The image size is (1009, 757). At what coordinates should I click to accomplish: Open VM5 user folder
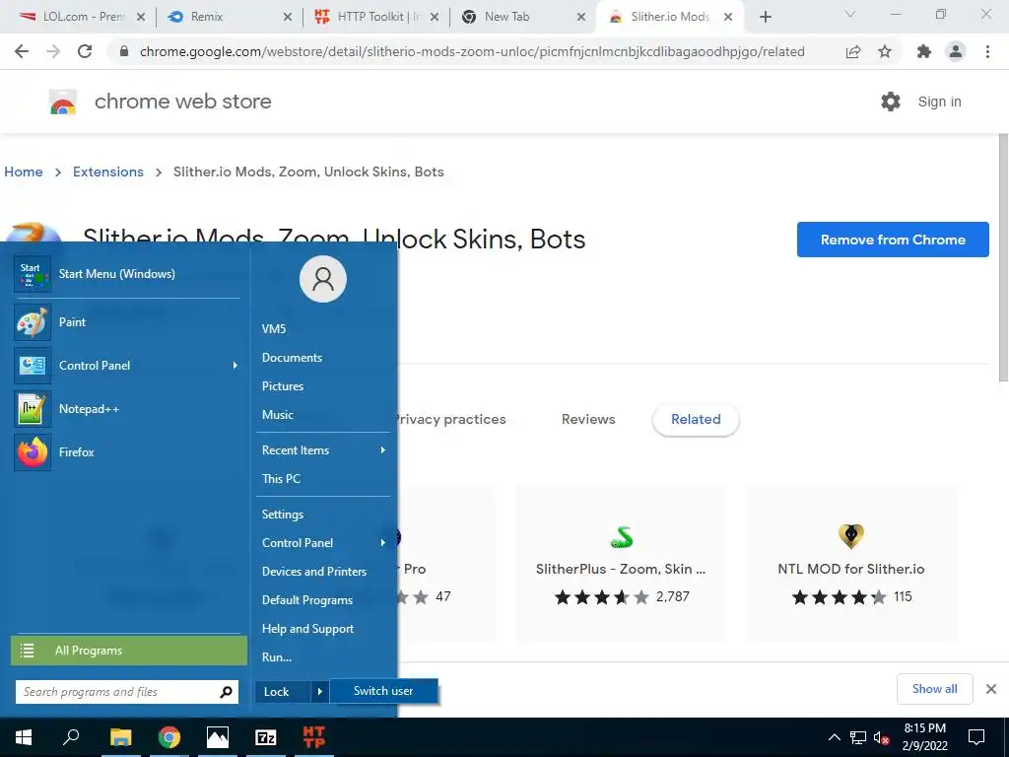click(274, 329)
